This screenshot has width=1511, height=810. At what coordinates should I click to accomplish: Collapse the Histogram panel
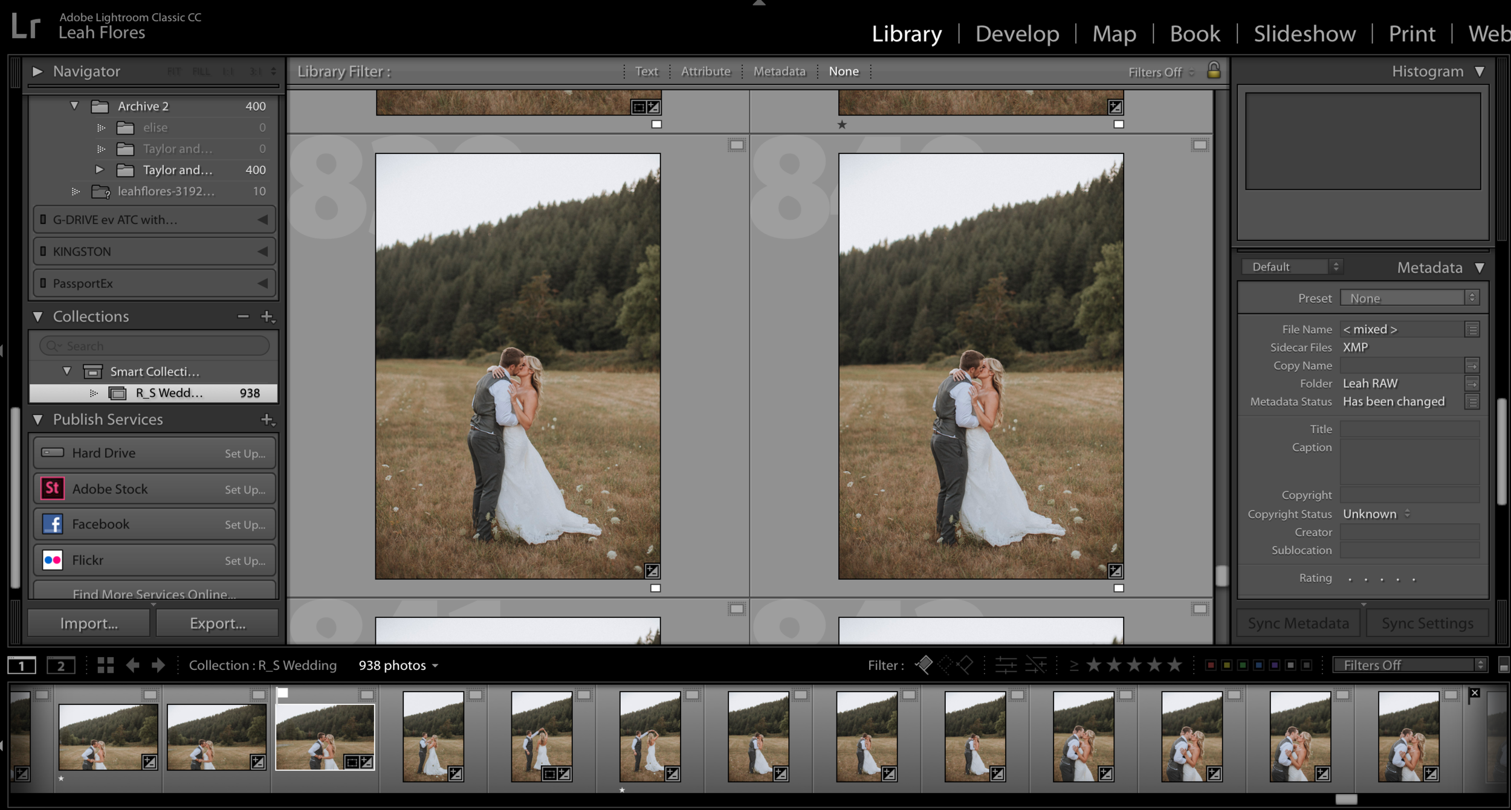[x=1480, y=71]
